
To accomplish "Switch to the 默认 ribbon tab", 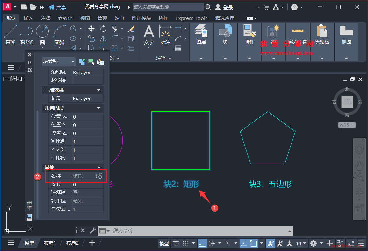I will pyautogui.click(x=11, y=18).
